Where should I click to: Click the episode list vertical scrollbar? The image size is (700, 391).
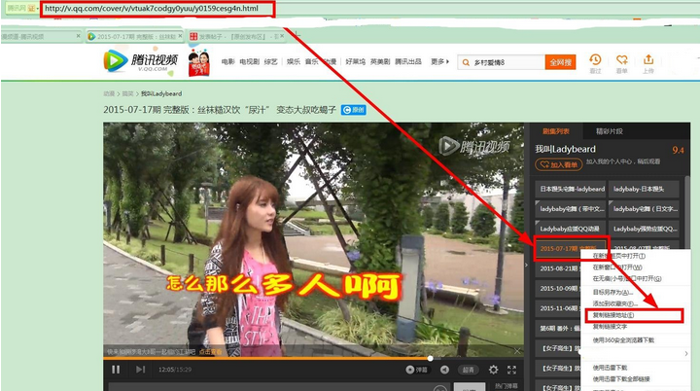686,210
